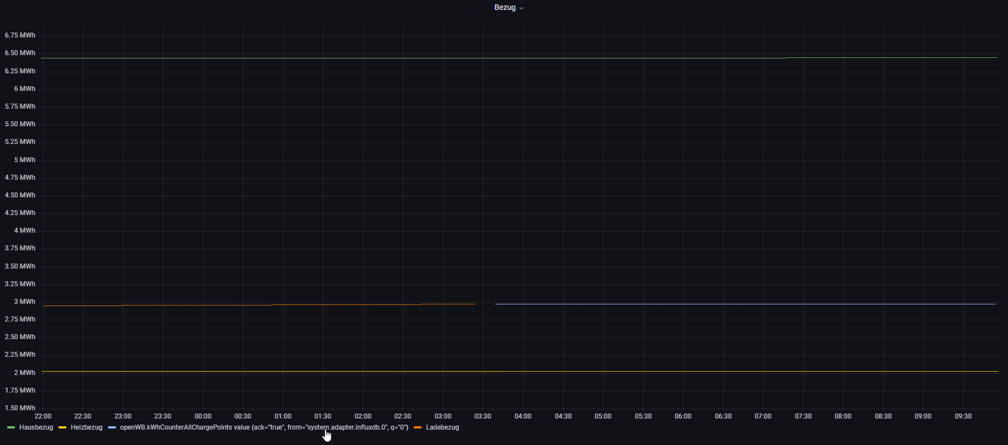Click the 05:00 time axis label
Viewport: 1008px width, 445px height.
pyautogui.click(x=603, y=416)
